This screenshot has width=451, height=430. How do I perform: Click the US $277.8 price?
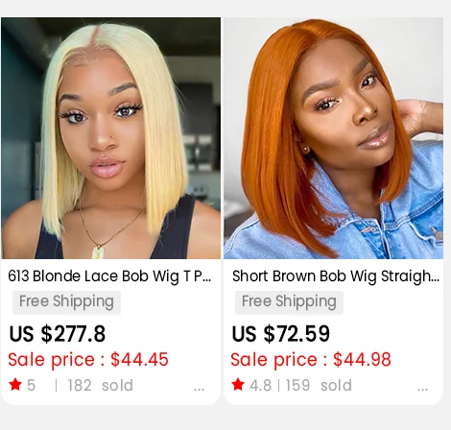[58, 334]
